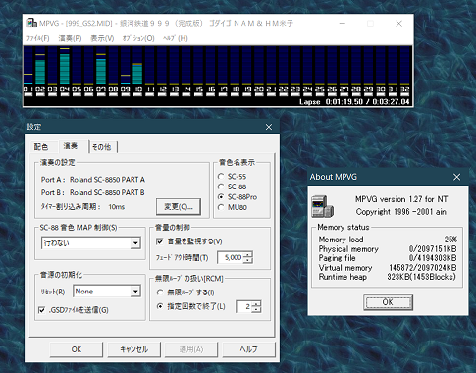Click Copyright 1996-2001 ain text
Image resolution: width=476 pixels, height=373 pixels.
[401, 212]
